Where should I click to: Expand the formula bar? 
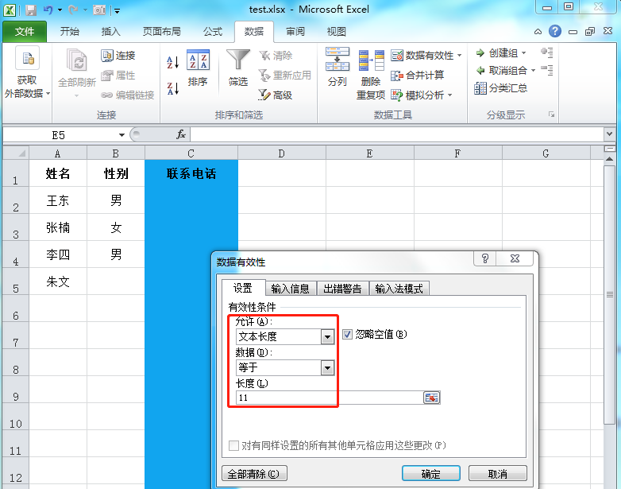point(609,134)
